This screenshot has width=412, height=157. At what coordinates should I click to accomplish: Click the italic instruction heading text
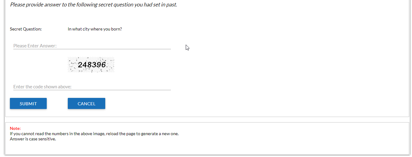pyautogui.click(x=93, y=5)
